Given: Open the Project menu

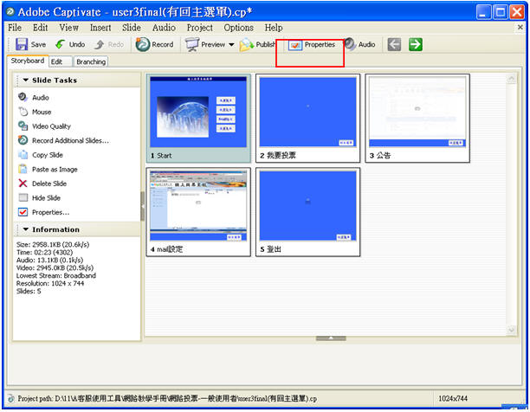Looking at the screenshot, I should tap(200, 28).
